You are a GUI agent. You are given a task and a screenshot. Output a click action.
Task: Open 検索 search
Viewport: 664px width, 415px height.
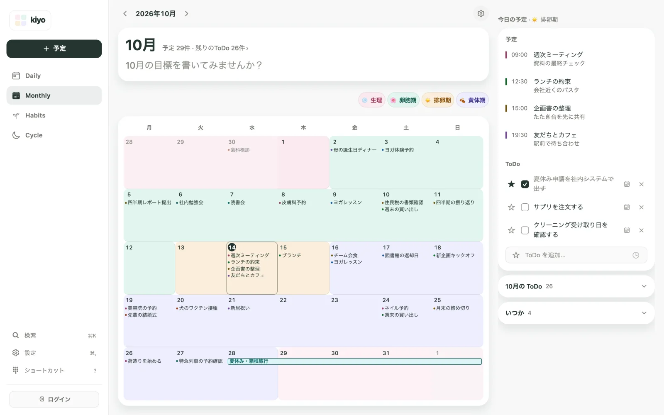click(x=54, y=335)
